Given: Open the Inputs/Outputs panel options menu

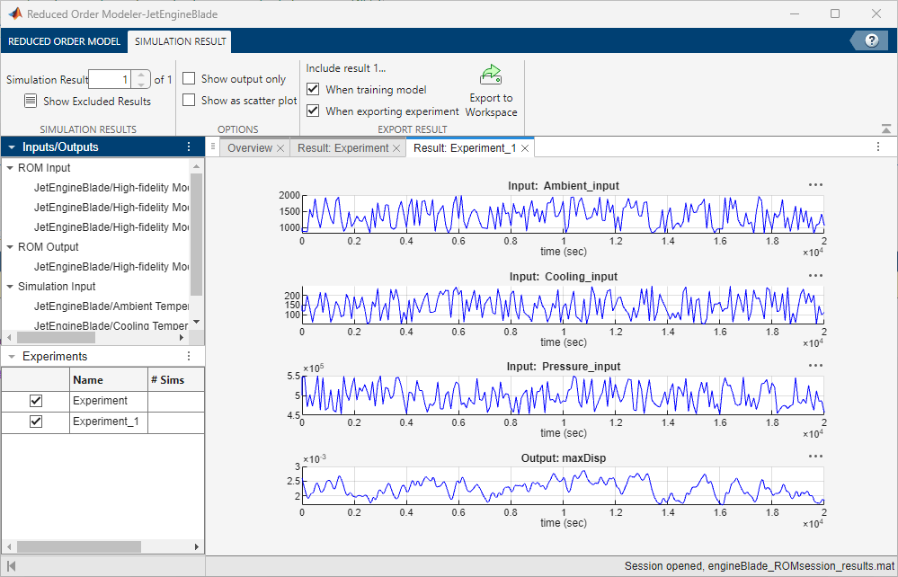Looking at the screenshot, I should coord(188,146).
